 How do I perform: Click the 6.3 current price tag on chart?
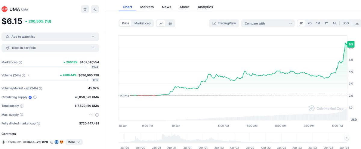[351, 44]
